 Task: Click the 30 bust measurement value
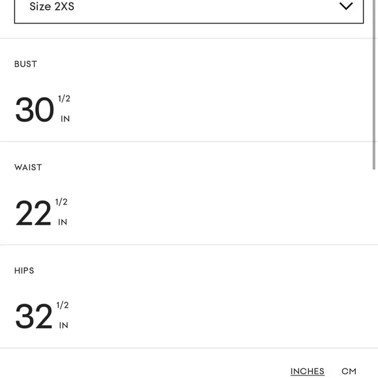pyautogui.click(x=35, y=109)
